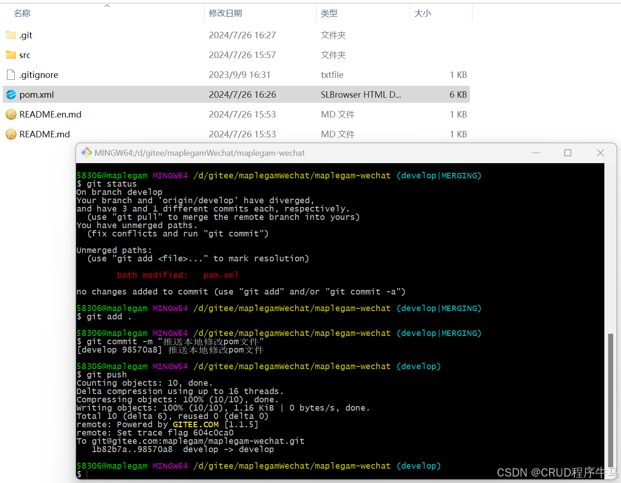The image size is (621, 483).
Task: Click the pom.xml browser icon
Action: 11,94
